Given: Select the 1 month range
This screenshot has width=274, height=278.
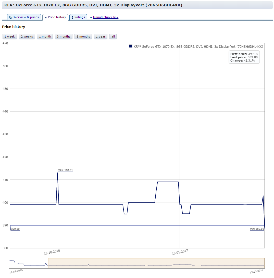Looking at the screenshot, I should pyautogui.click(x=45, y=37).
